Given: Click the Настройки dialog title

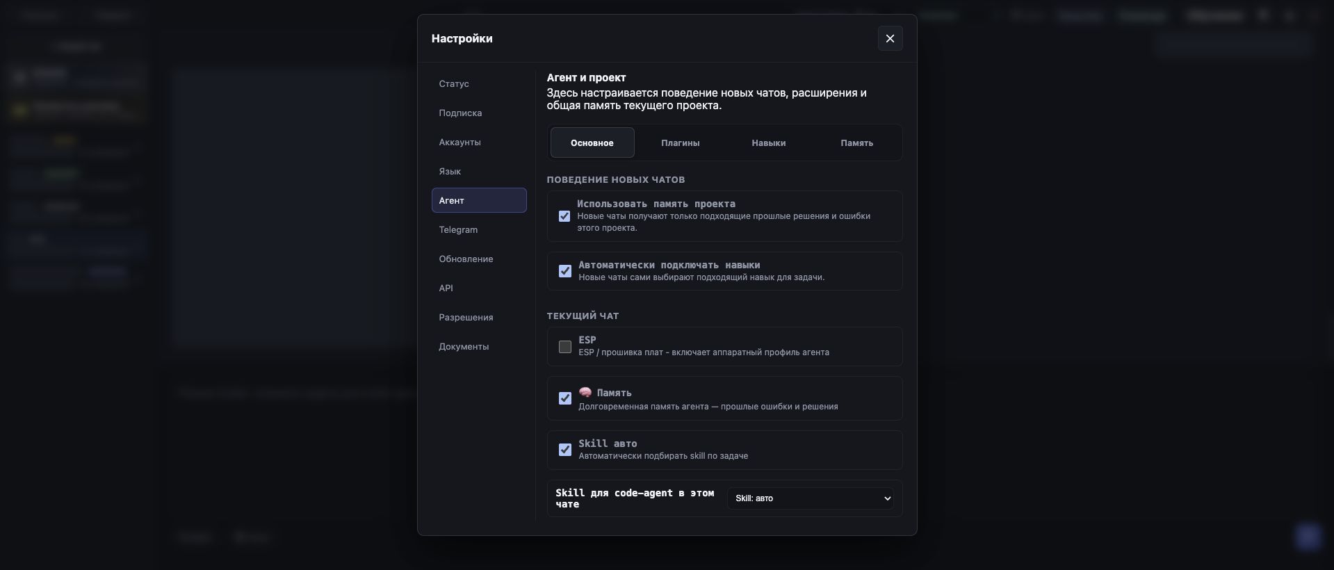Looking at the screenshot, I should (462, 38).
